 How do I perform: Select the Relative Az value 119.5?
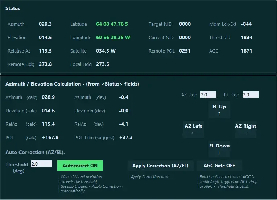(45, 51)
